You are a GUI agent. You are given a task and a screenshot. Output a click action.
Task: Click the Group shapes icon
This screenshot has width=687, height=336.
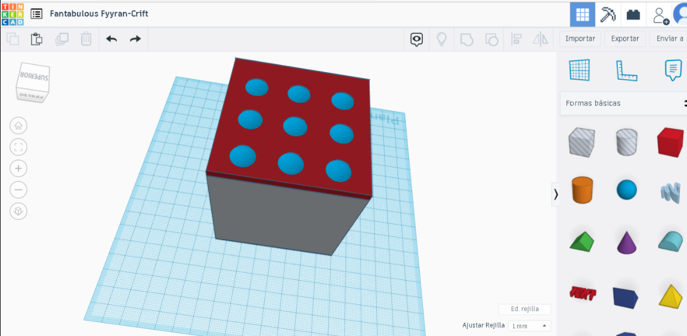pyautogui.click(x=466, y=40)
